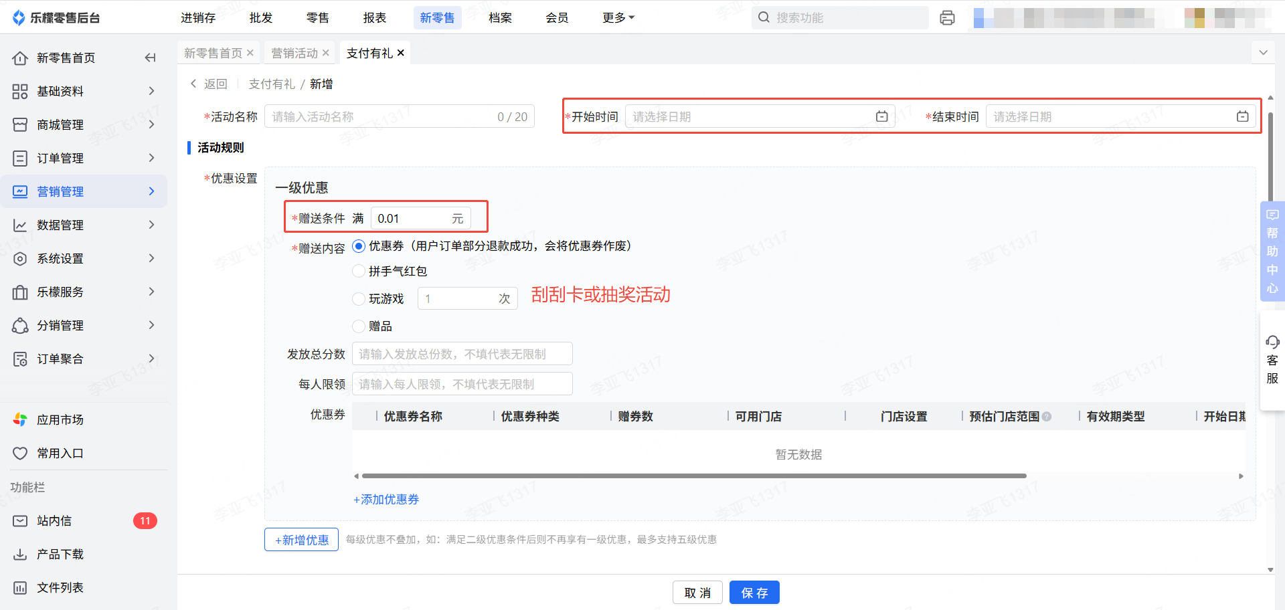Open the 零售 top menu
The height and width of the screenshot is (610, 1285).
click(x=318, y=18)
